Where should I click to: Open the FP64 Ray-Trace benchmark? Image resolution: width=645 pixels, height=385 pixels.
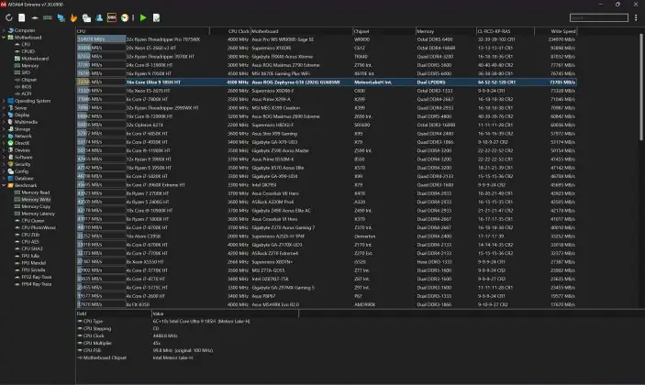[x=36, y=284]
